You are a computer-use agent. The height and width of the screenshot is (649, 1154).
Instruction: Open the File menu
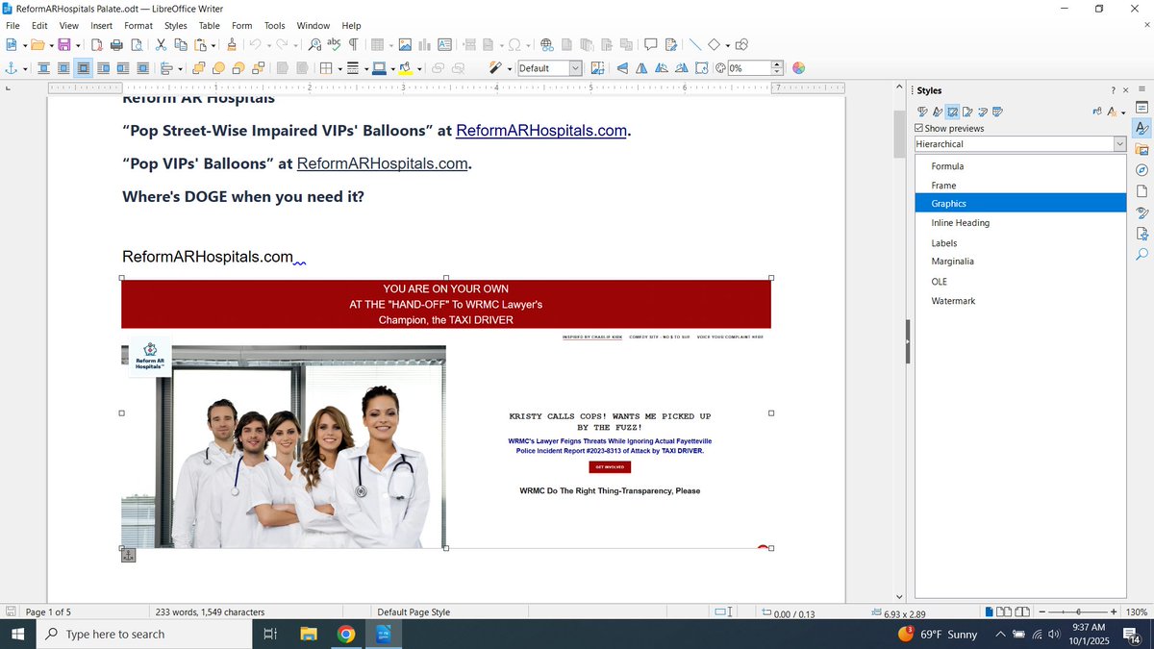pos(13,26)
